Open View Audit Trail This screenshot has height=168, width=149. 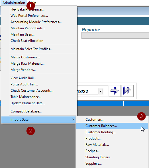click(39, 78)
